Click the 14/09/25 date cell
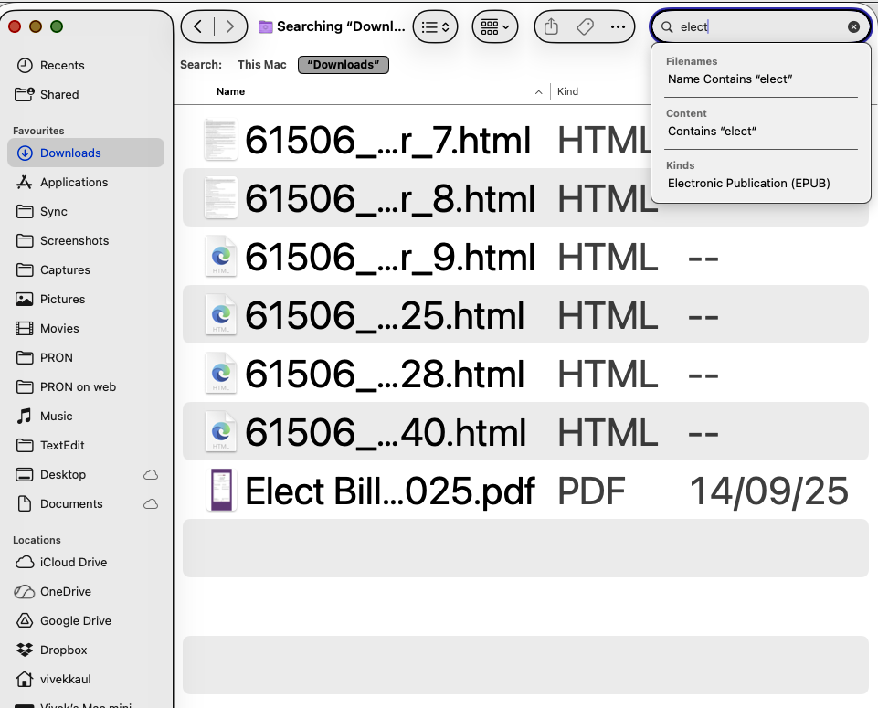The height and width of the screenshot is (708, 878). click(768, 491)
